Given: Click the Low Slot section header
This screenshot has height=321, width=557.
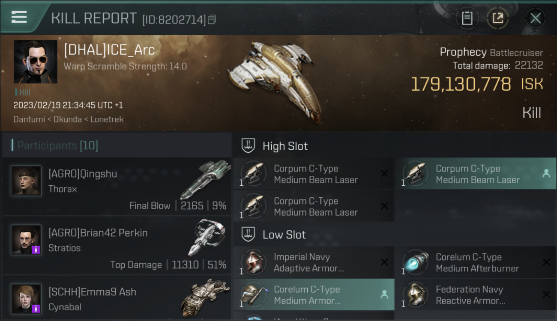Looking at the screenshot, I should point(284,235).
